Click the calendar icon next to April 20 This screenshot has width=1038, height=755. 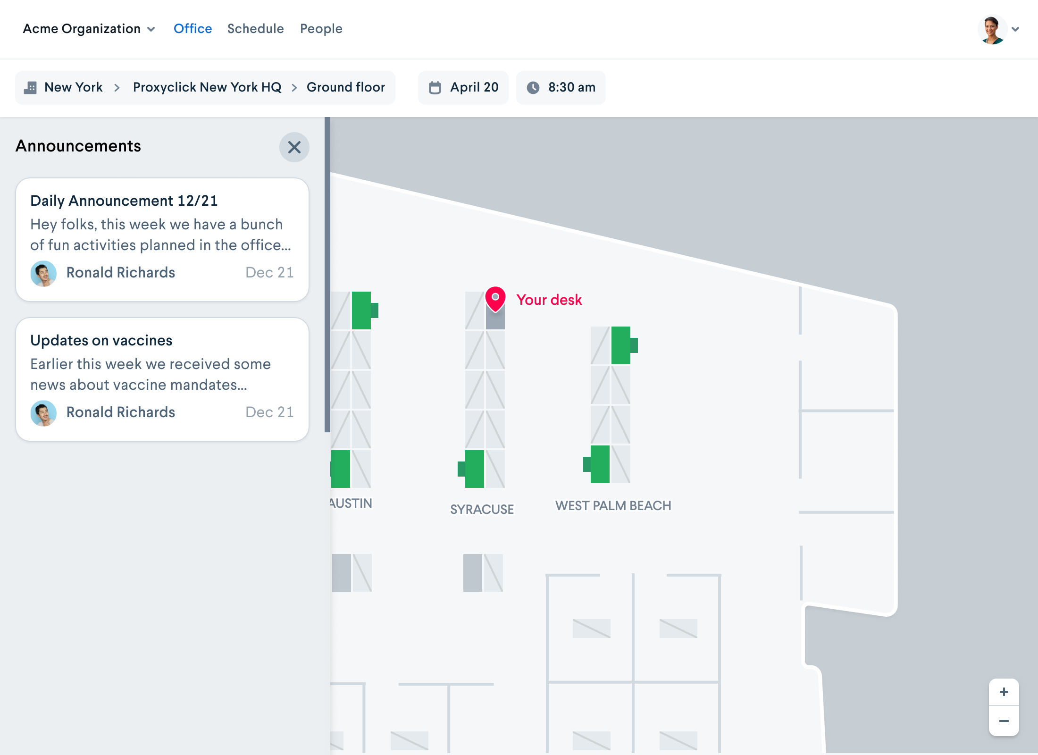tap(435, 87)
